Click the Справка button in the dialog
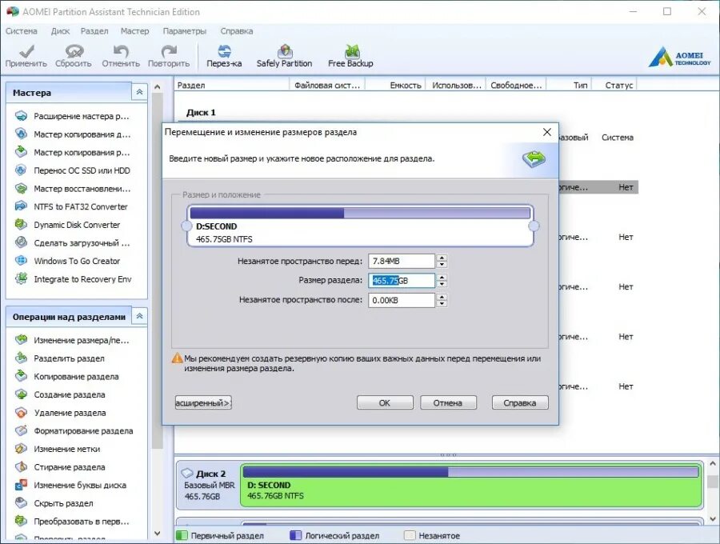 point(520,402)
